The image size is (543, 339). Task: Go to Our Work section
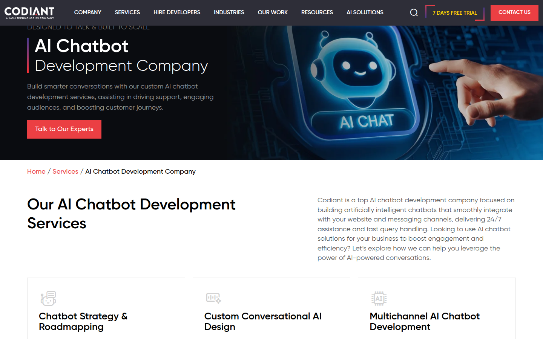(273, 12)
